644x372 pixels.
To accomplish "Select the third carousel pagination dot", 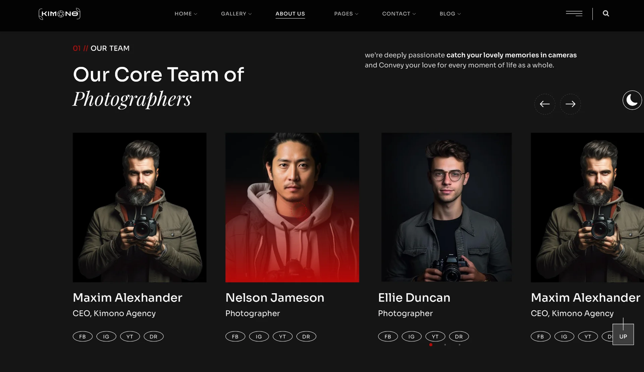I will click(x=460, y=345).
